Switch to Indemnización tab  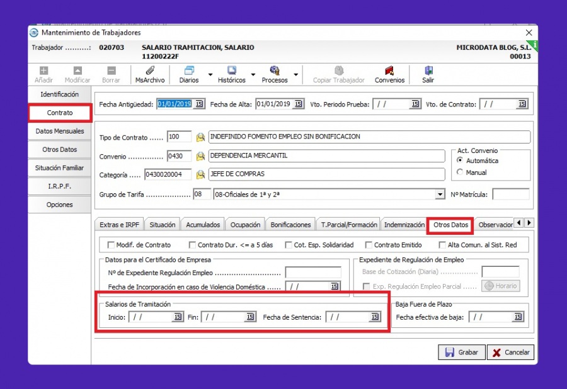(x=404, y=225)
